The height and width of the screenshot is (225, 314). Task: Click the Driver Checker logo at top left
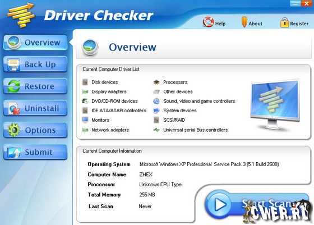[21, 15]
